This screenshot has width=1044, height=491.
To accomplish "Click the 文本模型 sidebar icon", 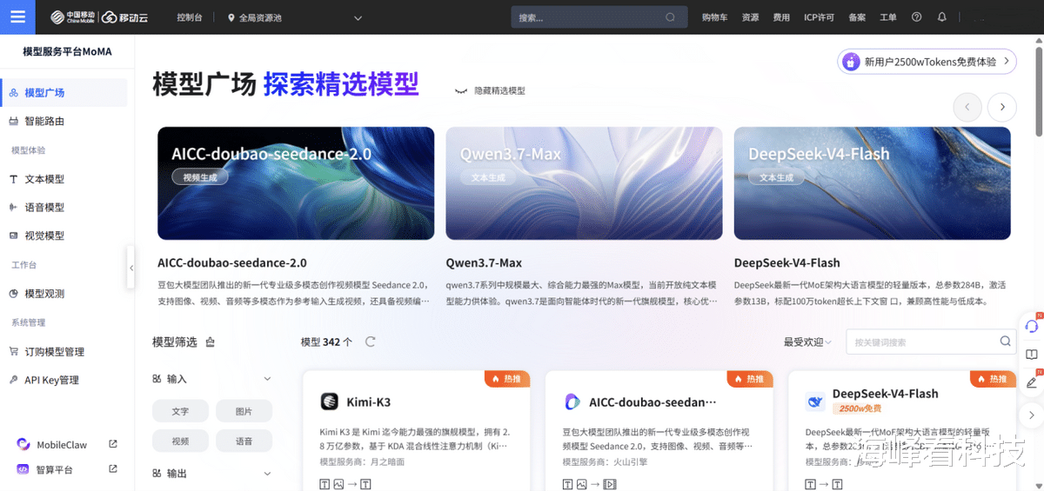I will click(x=13, y=179).
